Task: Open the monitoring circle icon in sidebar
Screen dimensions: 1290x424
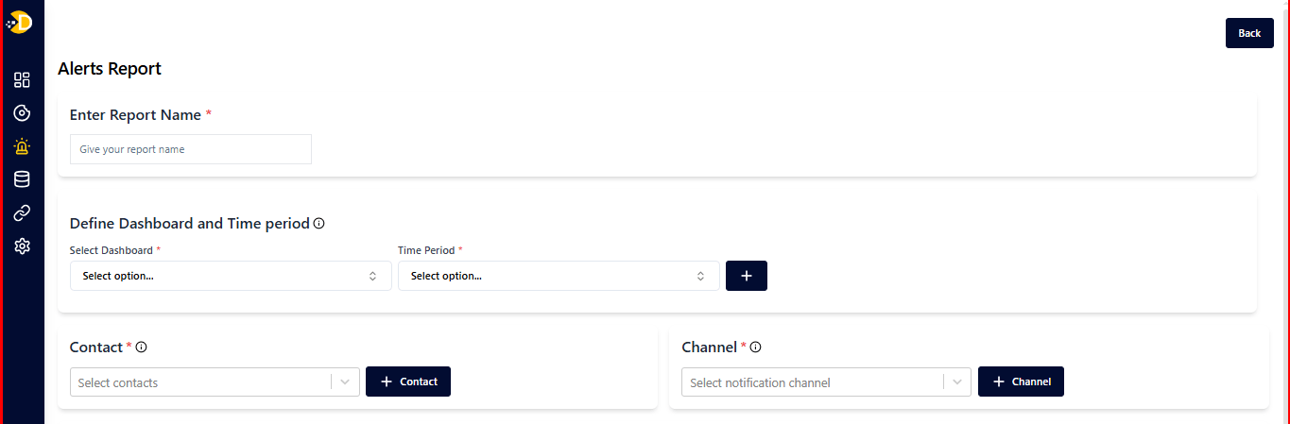Action: point(22,113)
